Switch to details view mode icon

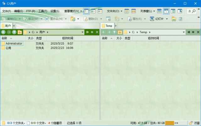coord(86,11)
